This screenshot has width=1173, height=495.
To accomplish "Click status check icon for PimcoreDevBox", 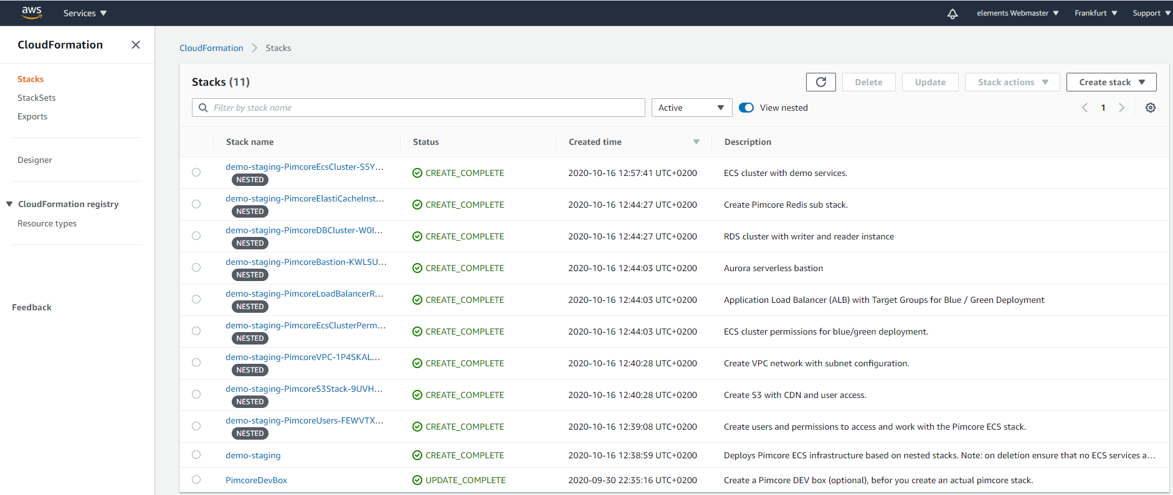I will (417, 480).
